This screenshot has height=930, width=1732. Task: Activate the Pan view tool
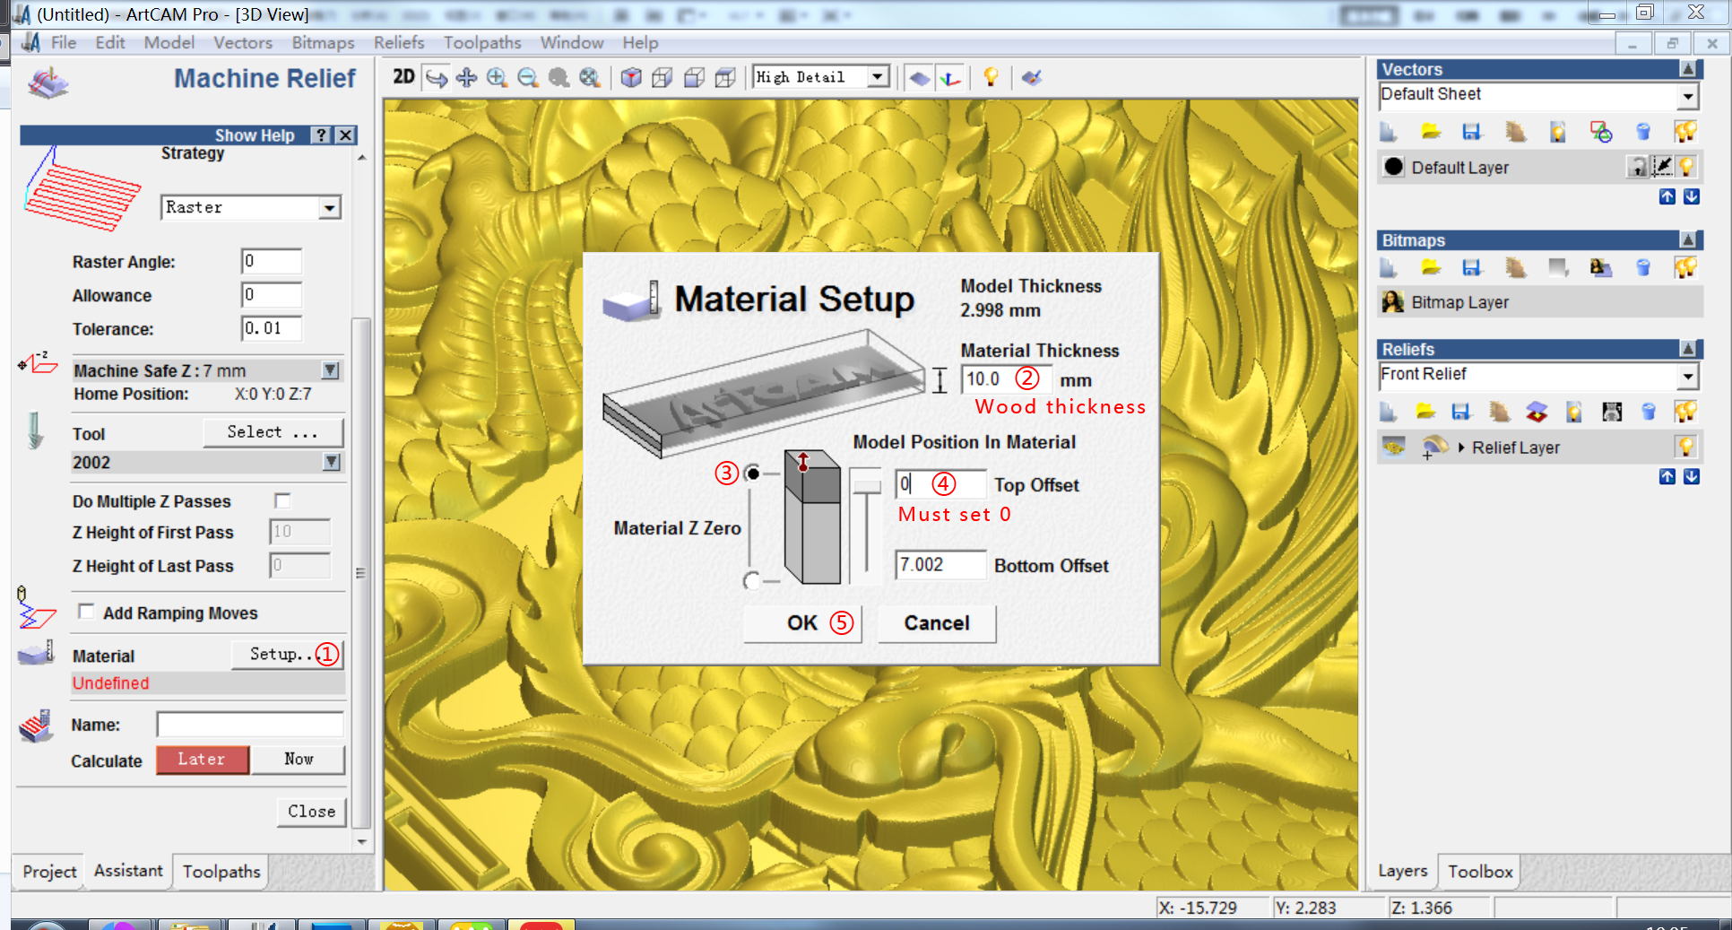(x=466, y=78)
